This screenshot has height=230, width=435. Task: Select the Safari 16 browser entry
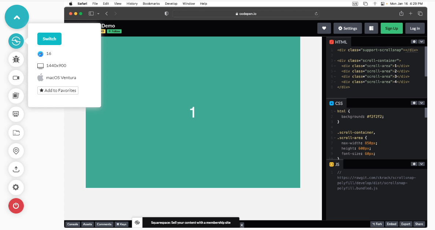click(x=44, y=53)
